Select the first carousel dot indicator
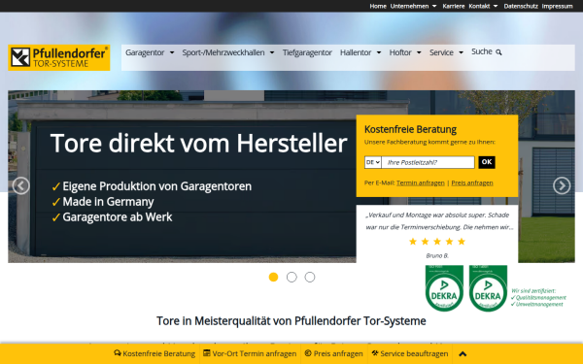Screen dimensions: 583x364 pos(273,277)
